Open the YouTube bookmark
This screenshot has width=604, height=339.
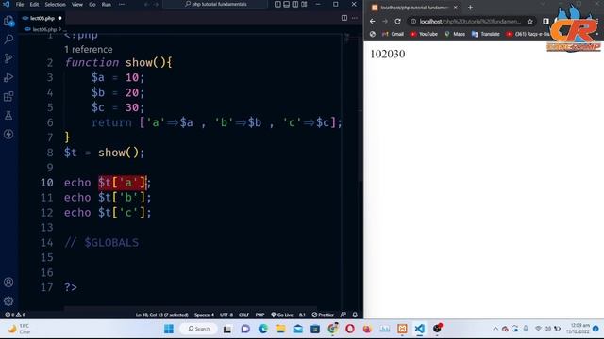(x=424, y=34)
